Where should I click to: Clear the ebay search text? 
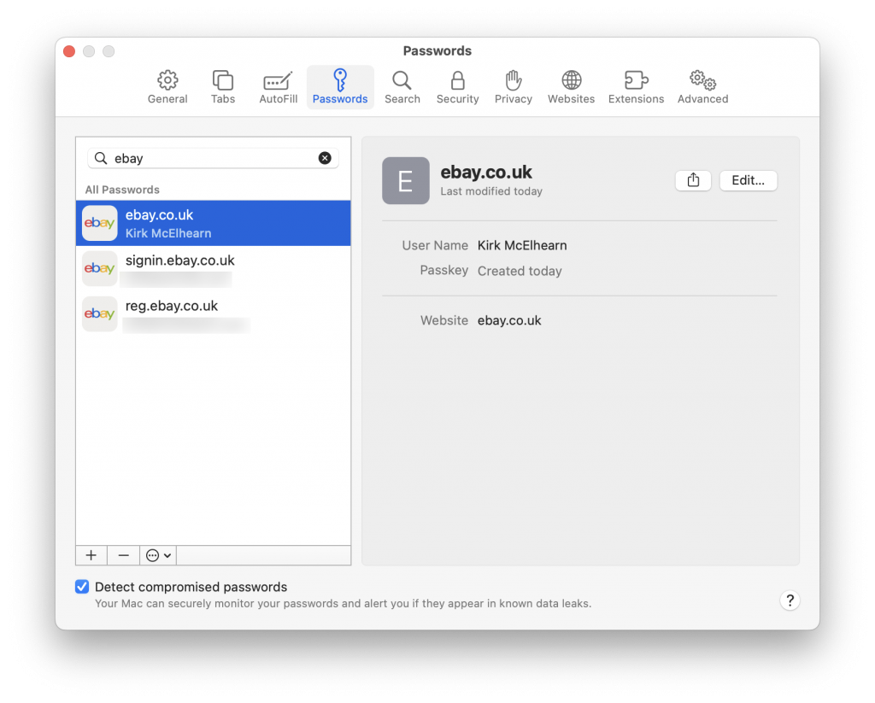[x=325, y=158]
